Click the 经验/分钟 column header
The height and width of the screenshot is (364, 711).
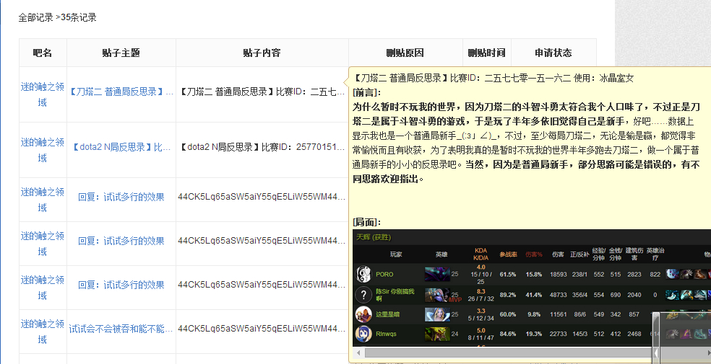598,254
